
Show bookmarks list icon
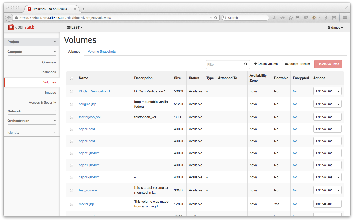pos(298,18)
